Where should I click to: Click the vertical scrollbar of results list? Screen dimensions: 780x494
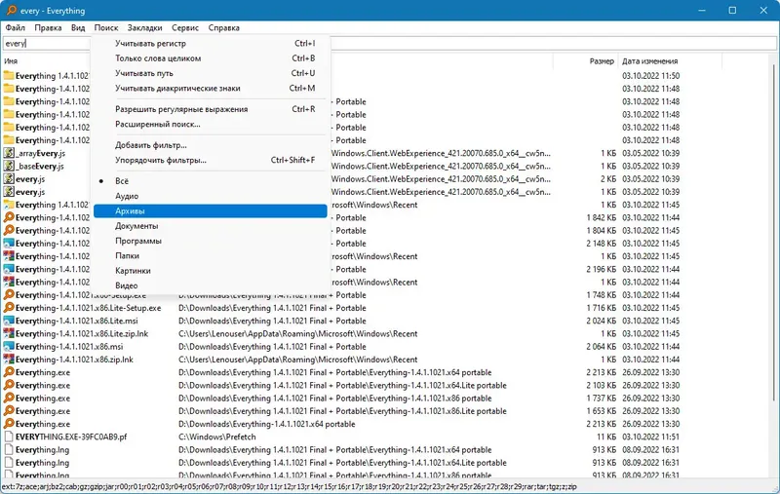(x=774, y=234)
